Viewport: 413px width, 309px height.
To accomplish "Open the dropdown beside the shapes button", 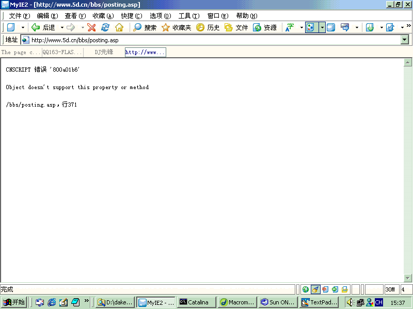I will pyautogui.click(x=322, y=27).
